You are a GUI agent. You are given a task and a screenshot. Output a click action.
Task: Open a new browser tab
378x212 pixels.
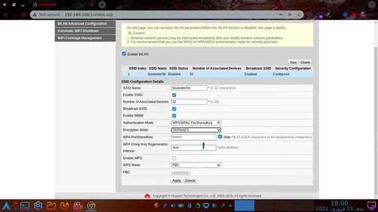pos(102,5)
